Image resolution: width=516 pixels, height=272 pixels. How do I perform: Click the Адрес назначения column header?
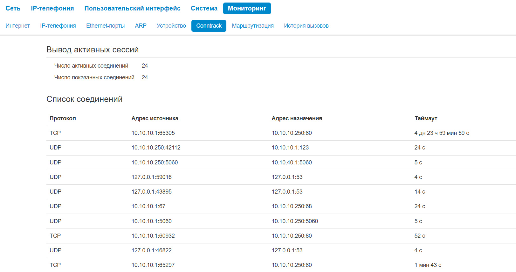pos(297,118)
